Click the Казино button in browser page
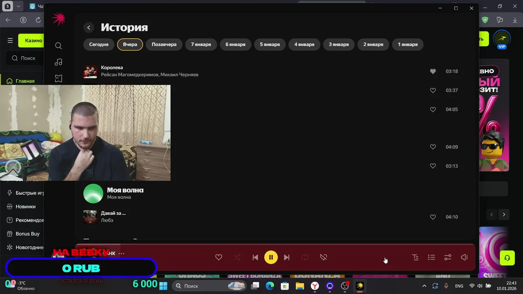 point(31,40)
